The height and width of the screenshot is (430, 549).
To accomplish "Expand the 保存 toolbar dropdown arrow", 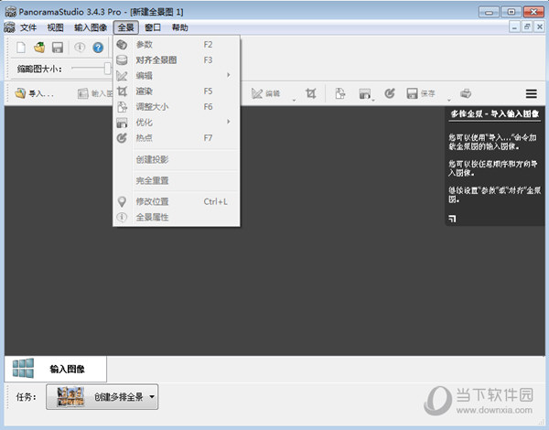I will pos(449,95).
